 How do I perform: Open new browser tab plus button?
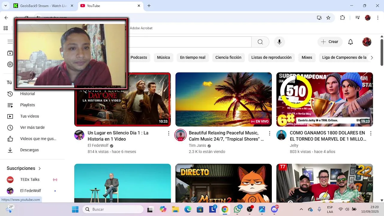(x=149, y=6)
